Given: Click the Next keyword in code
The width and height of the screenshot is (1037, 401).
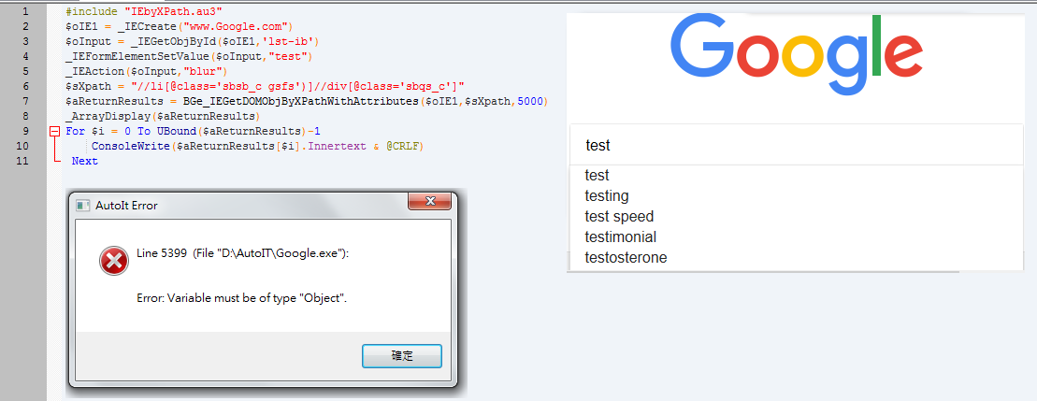Looking at the screenshot, I should coord(85,161).
